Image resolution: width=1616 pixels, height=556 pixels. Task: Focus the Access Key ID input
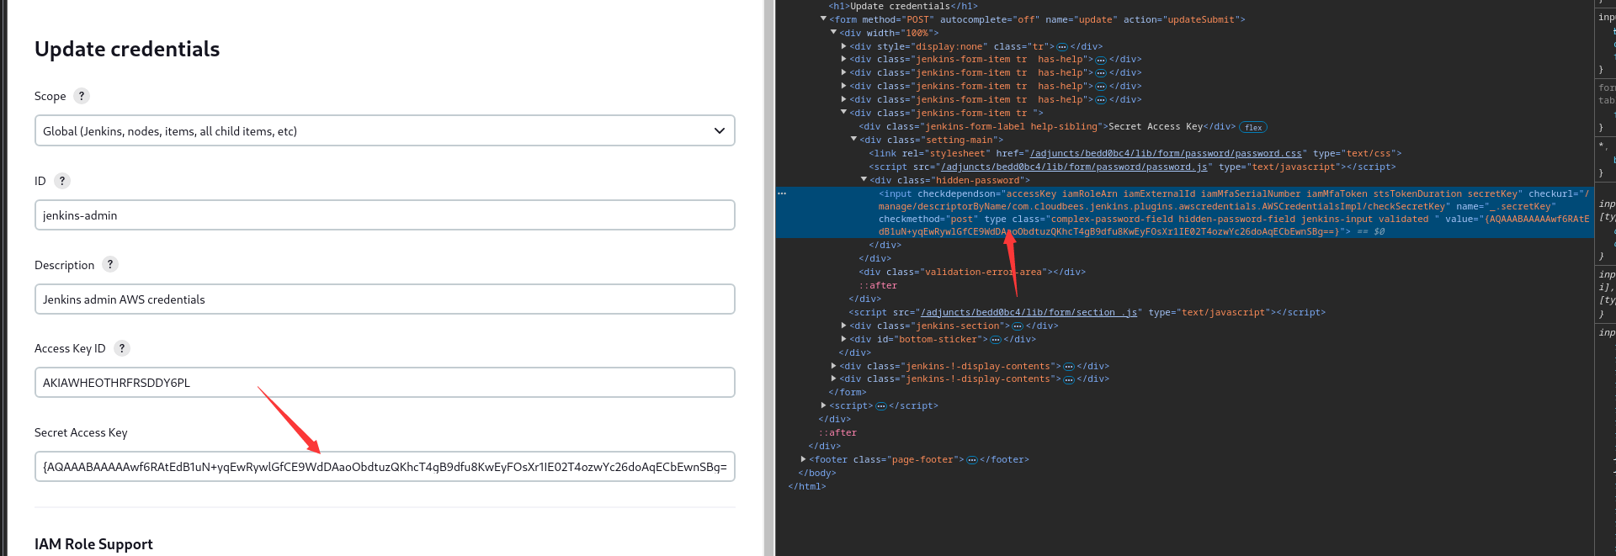tap(385, 383)
